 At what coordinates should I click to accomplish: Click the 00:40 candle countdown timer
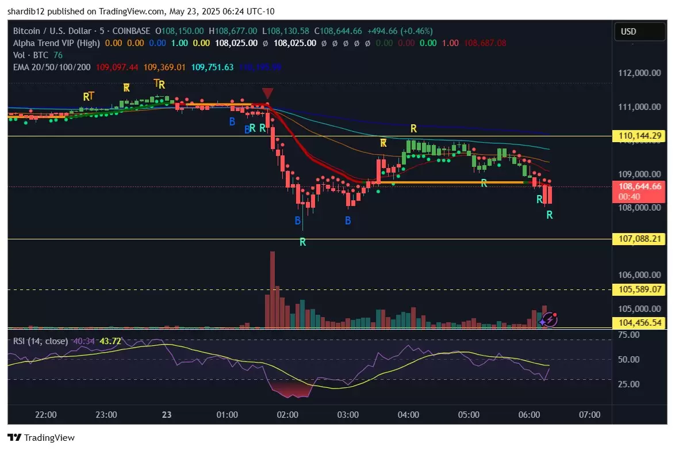[629, 197]
